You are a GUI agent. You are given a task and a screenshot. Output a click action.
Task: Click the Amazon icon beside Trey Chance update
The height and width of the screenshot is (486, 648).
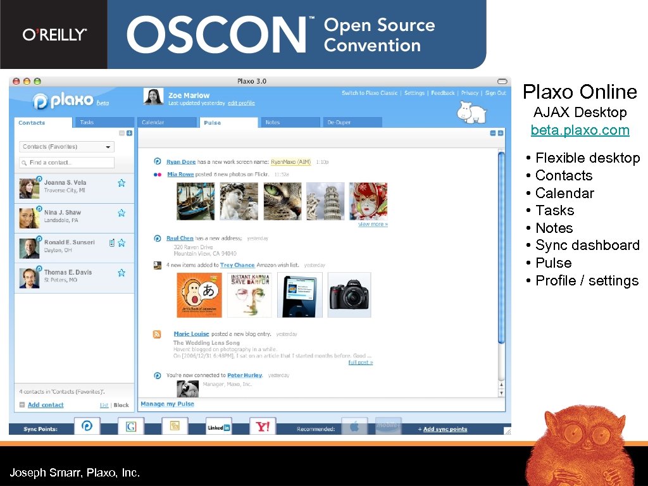(157, 266)
